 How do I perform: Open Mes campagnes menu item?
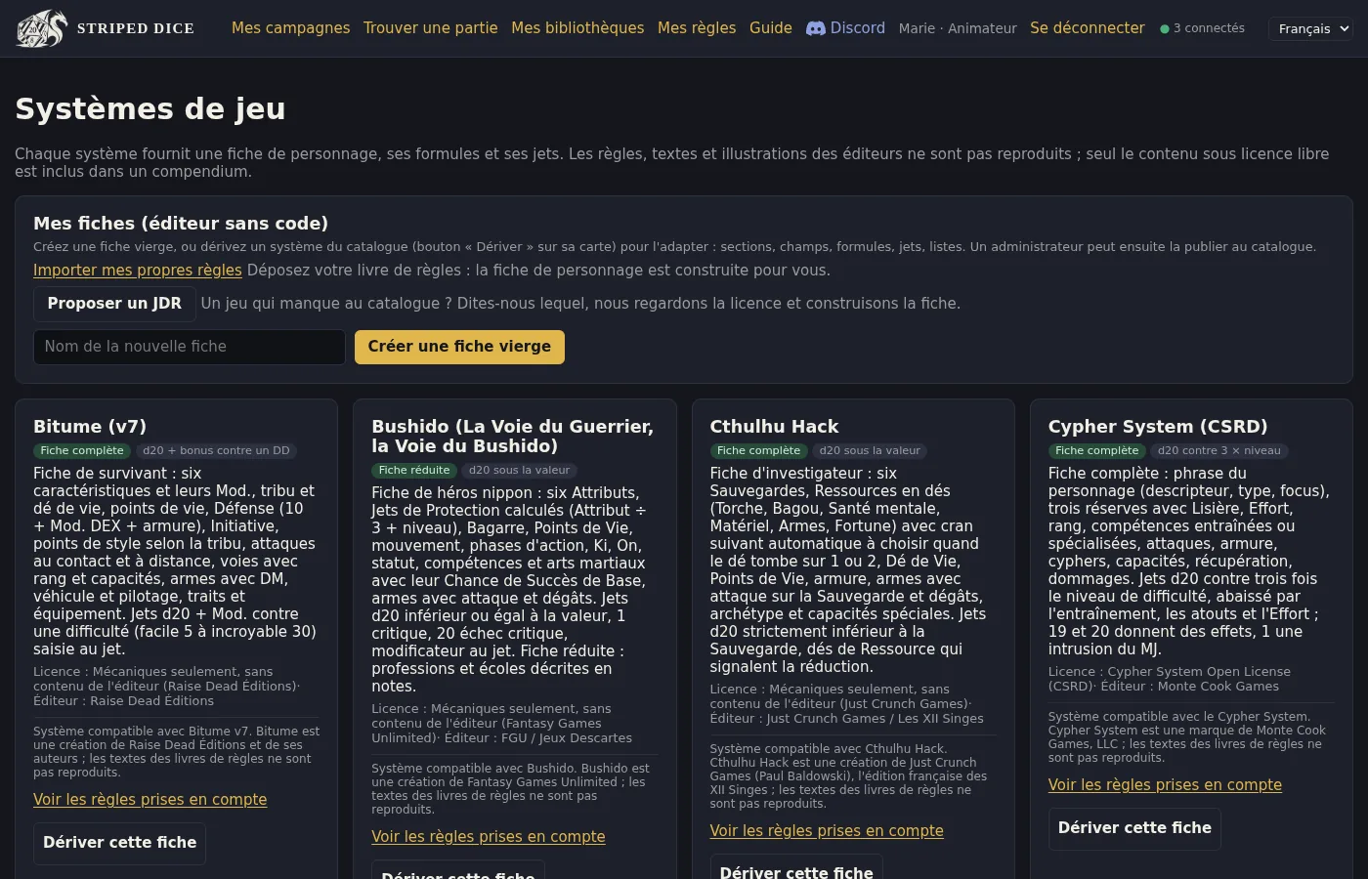click(290, 28)
